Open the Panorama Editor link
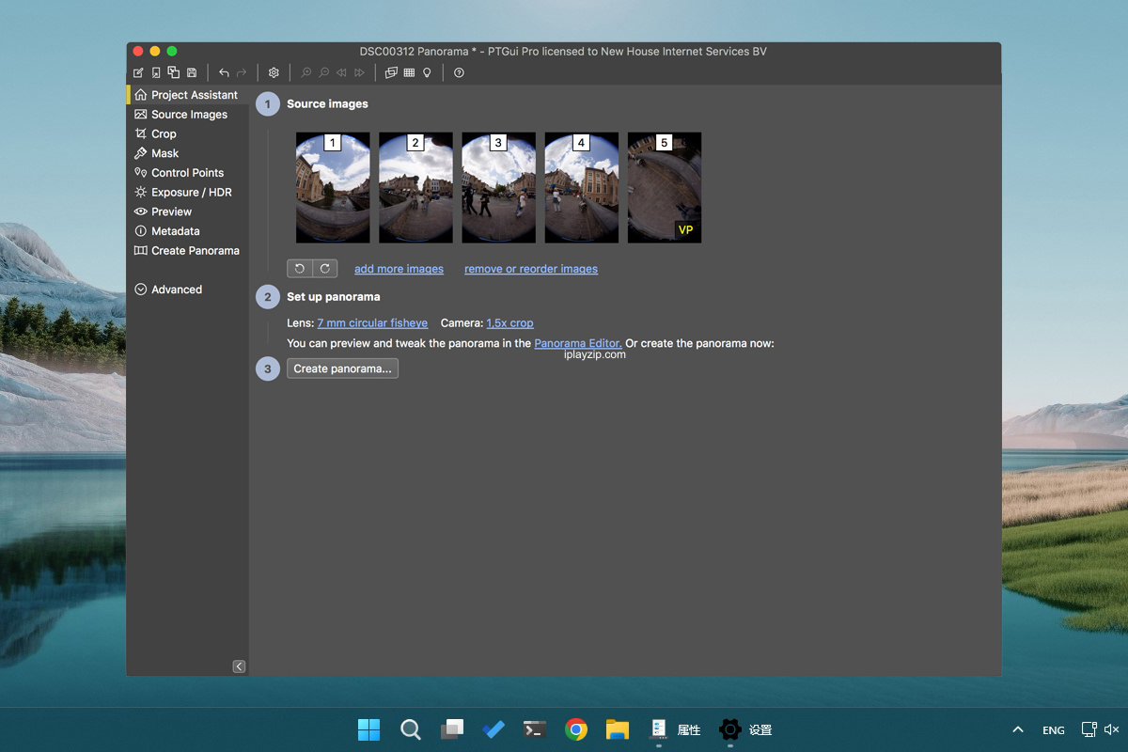1128x752 pixels. [578, 343]
